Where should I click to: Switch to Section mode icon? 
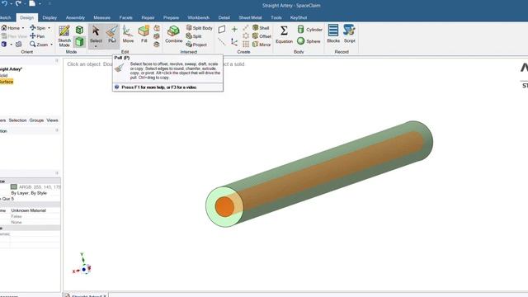79,30
